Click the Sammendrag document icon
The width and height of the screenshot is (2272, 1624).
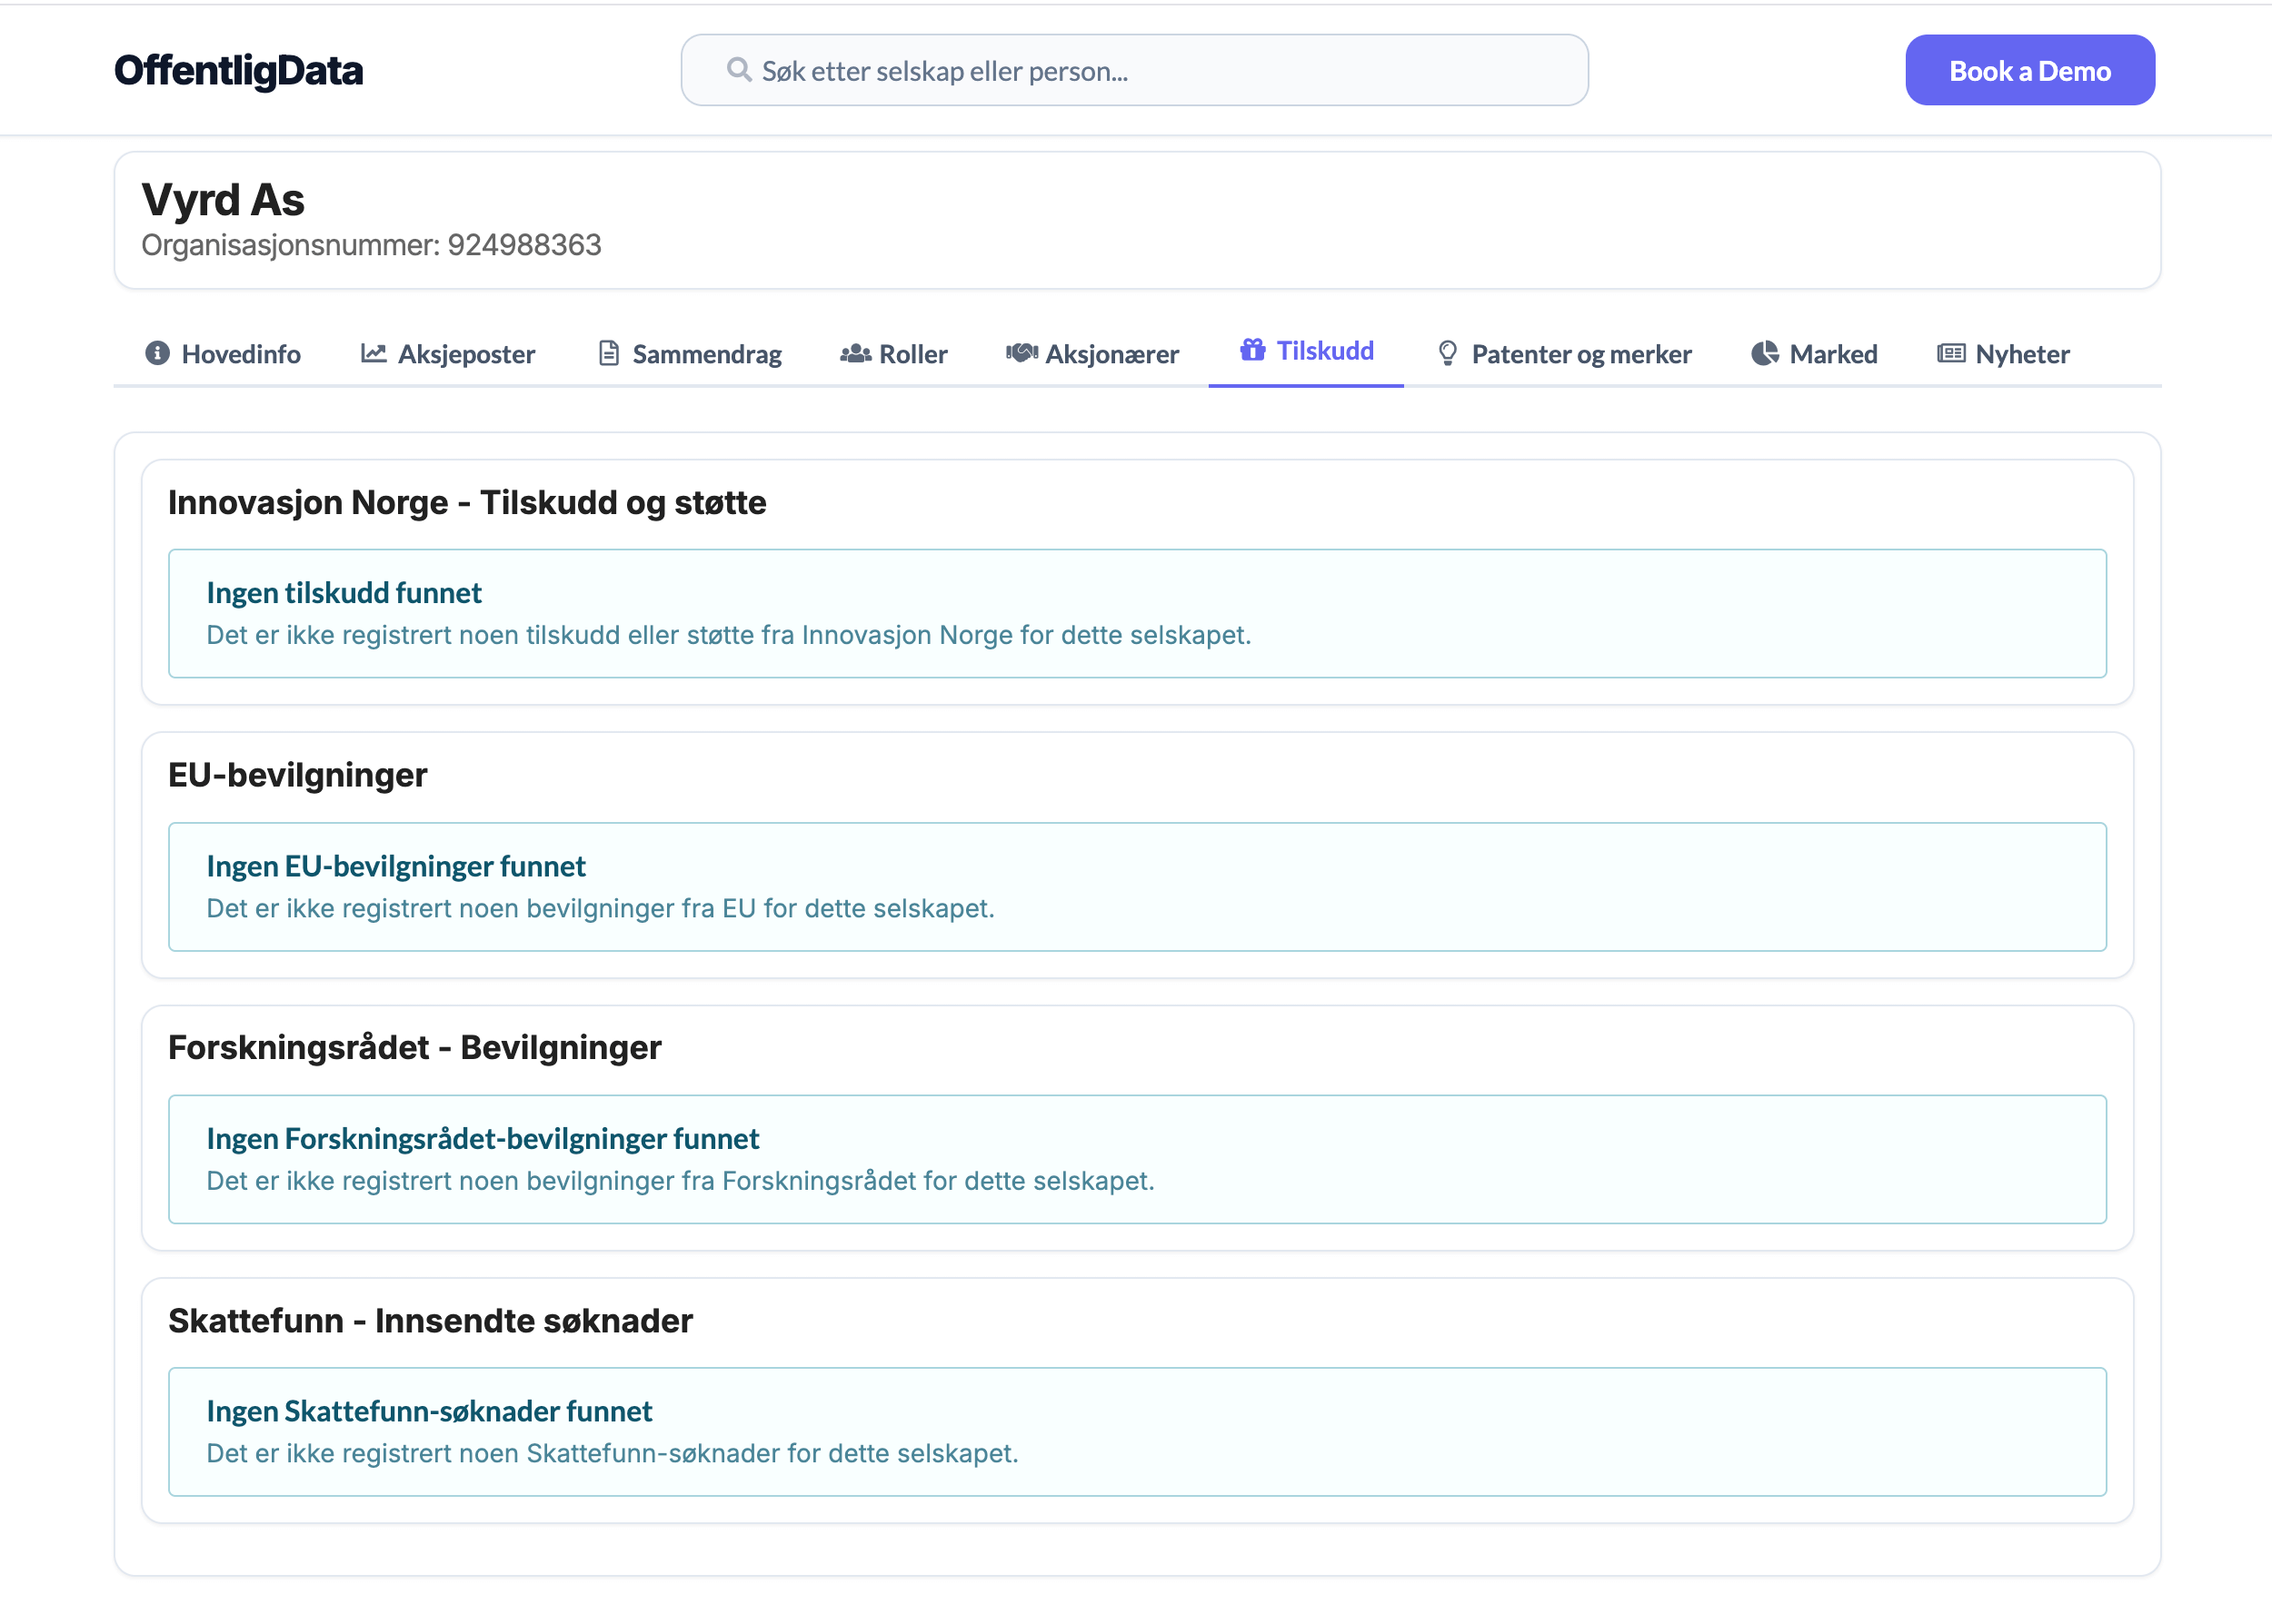[x=608, y=353]
